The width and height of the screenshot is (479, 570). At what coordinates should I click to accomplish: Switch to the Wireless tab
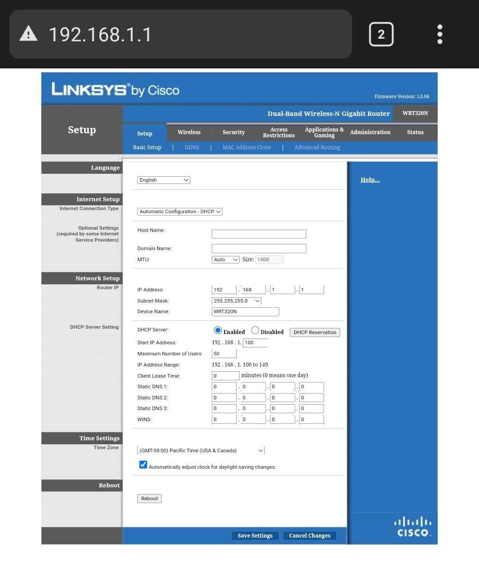(x=189, y=132)
